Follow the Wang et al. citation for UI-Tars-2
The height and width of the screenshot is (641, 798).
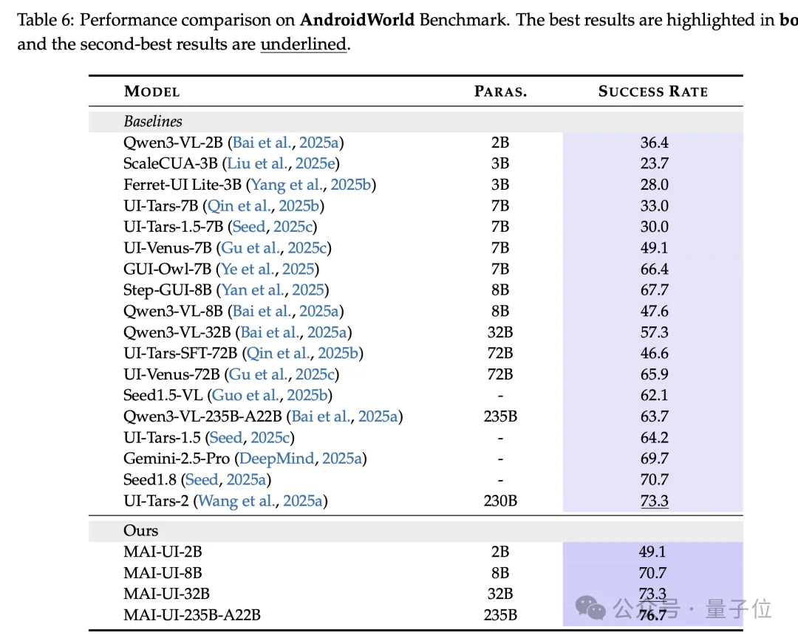237,501
